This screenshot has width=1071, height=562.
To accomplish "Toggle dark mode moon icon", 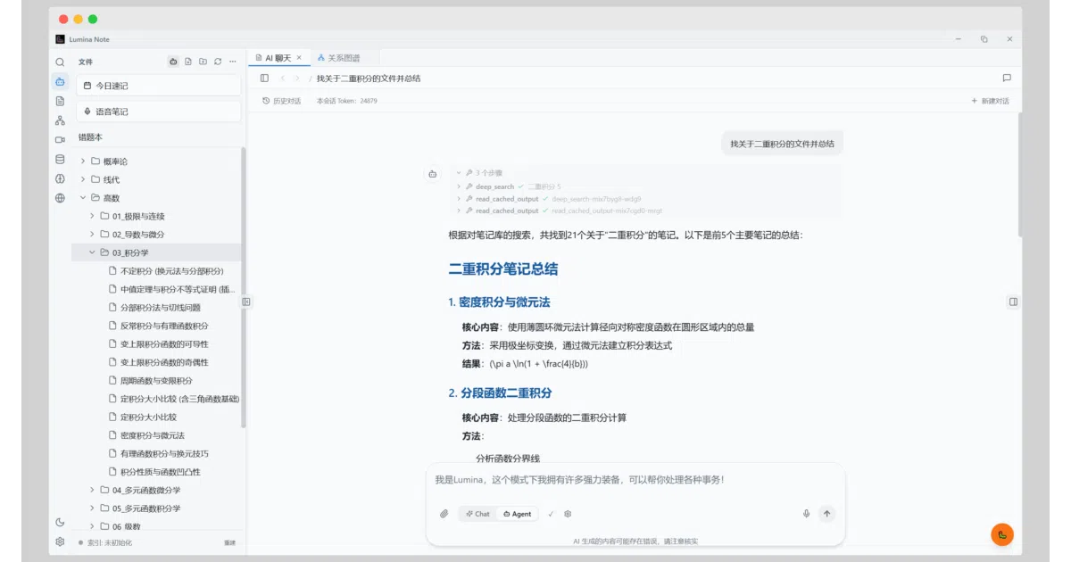I will pyautogui.click(x=60, y=523).
